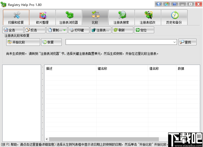The image size is (203, 147).
Task: Click the Registry Help Pro app icon
Action: click(x=3, y=5)
